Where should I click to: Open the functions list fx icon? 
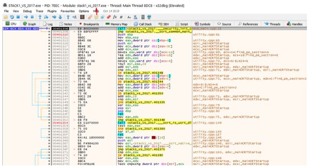[x=115, y=17]
